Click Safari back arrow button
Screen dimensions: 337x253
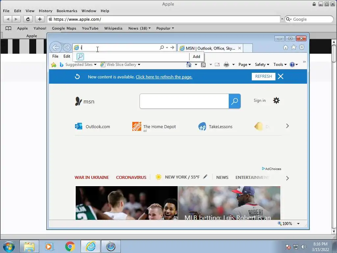coord(8,19)
